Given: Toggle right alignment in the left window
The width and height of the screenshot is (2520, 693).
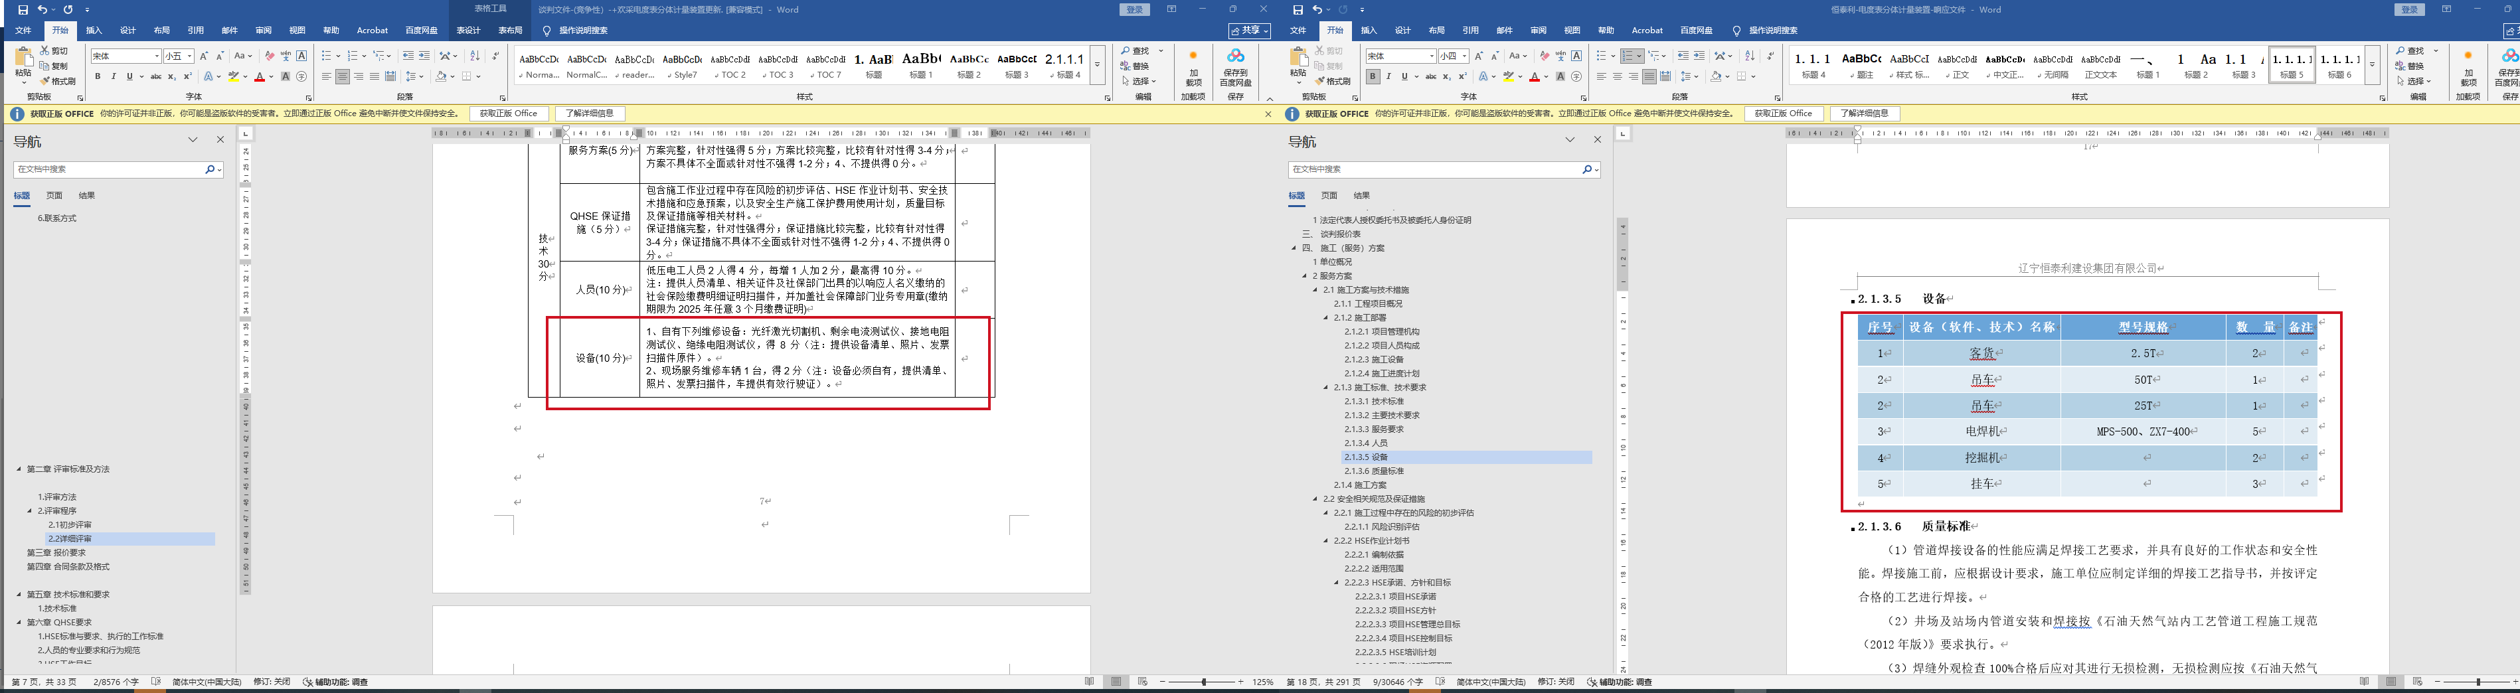Looking at the screenshot, I should click(358, 76).
